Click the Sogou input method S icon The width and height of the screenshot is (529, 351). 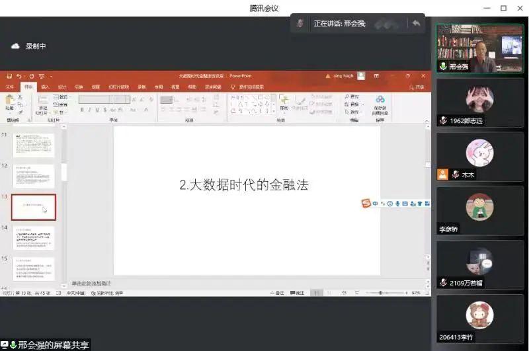coord(366,203)
